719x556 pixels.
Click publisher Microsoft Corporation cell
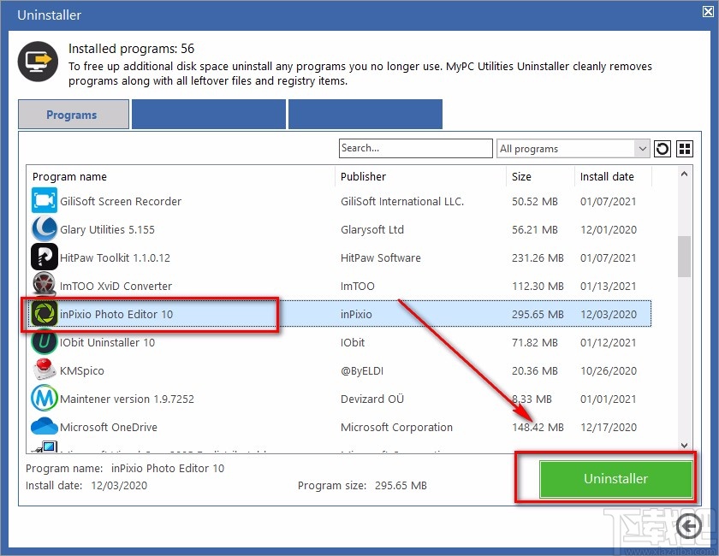click(396, 427)
